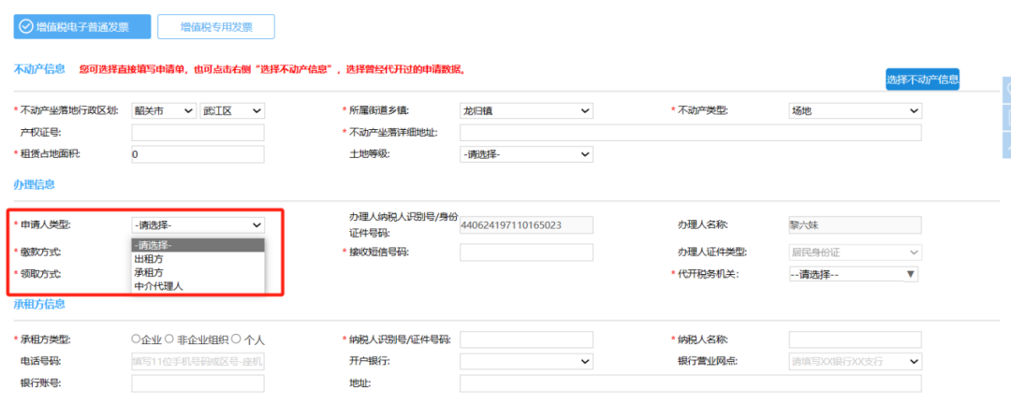Choose 承租方 from the applicant list
The width and height of the screenshot is (1011, 404).
click(x=198, y=272)
